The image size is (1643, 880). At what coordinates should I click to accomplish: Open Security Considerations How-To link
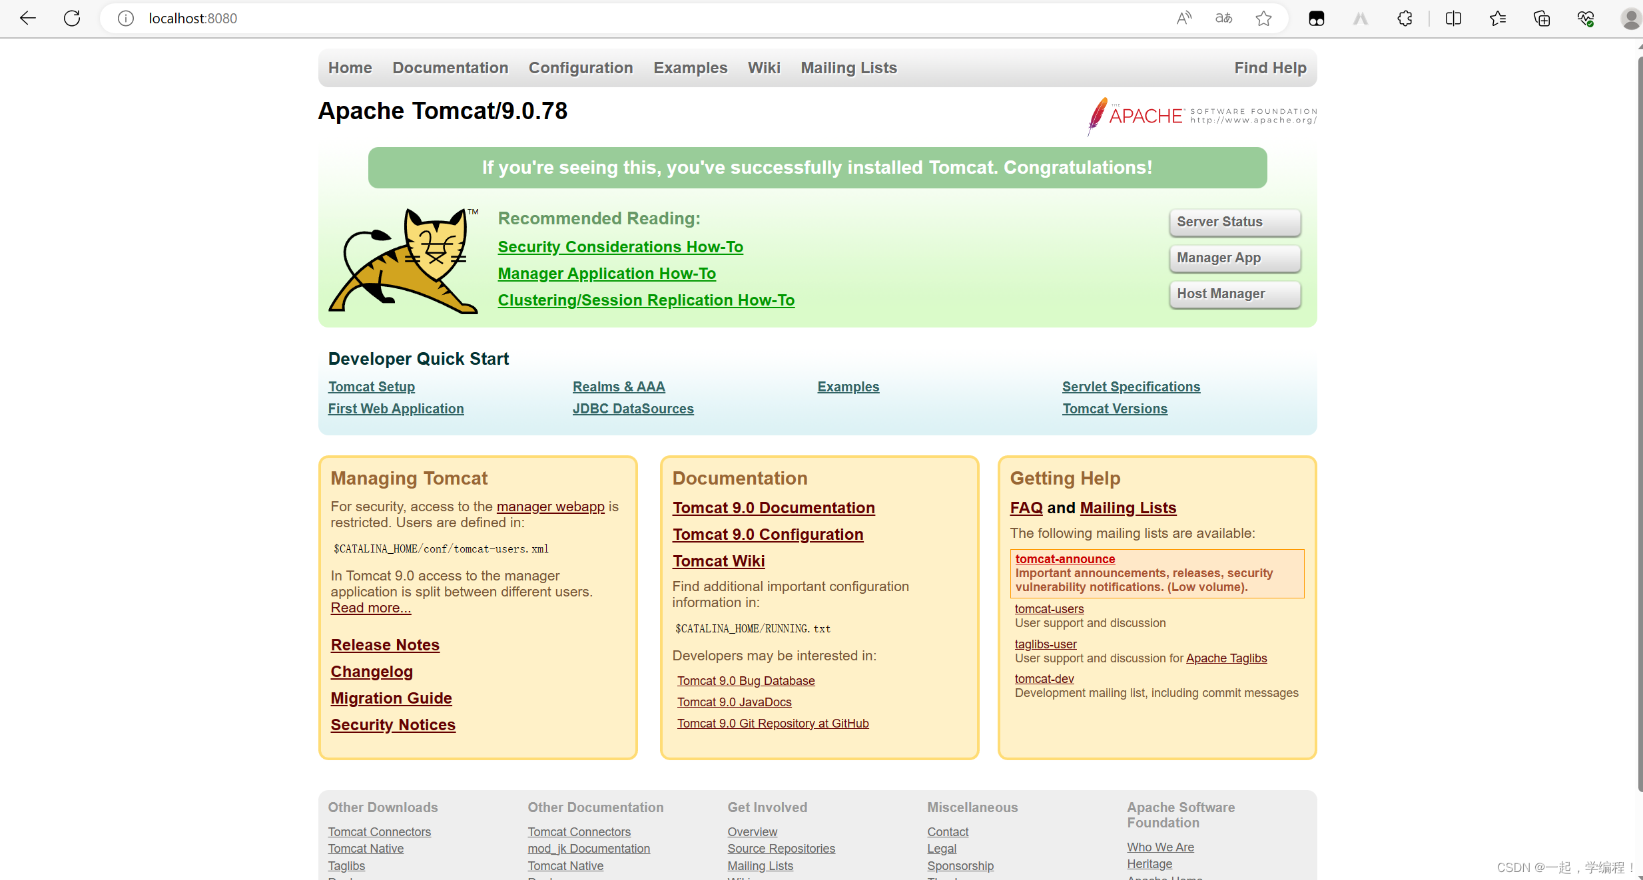[x=620, y=247]
